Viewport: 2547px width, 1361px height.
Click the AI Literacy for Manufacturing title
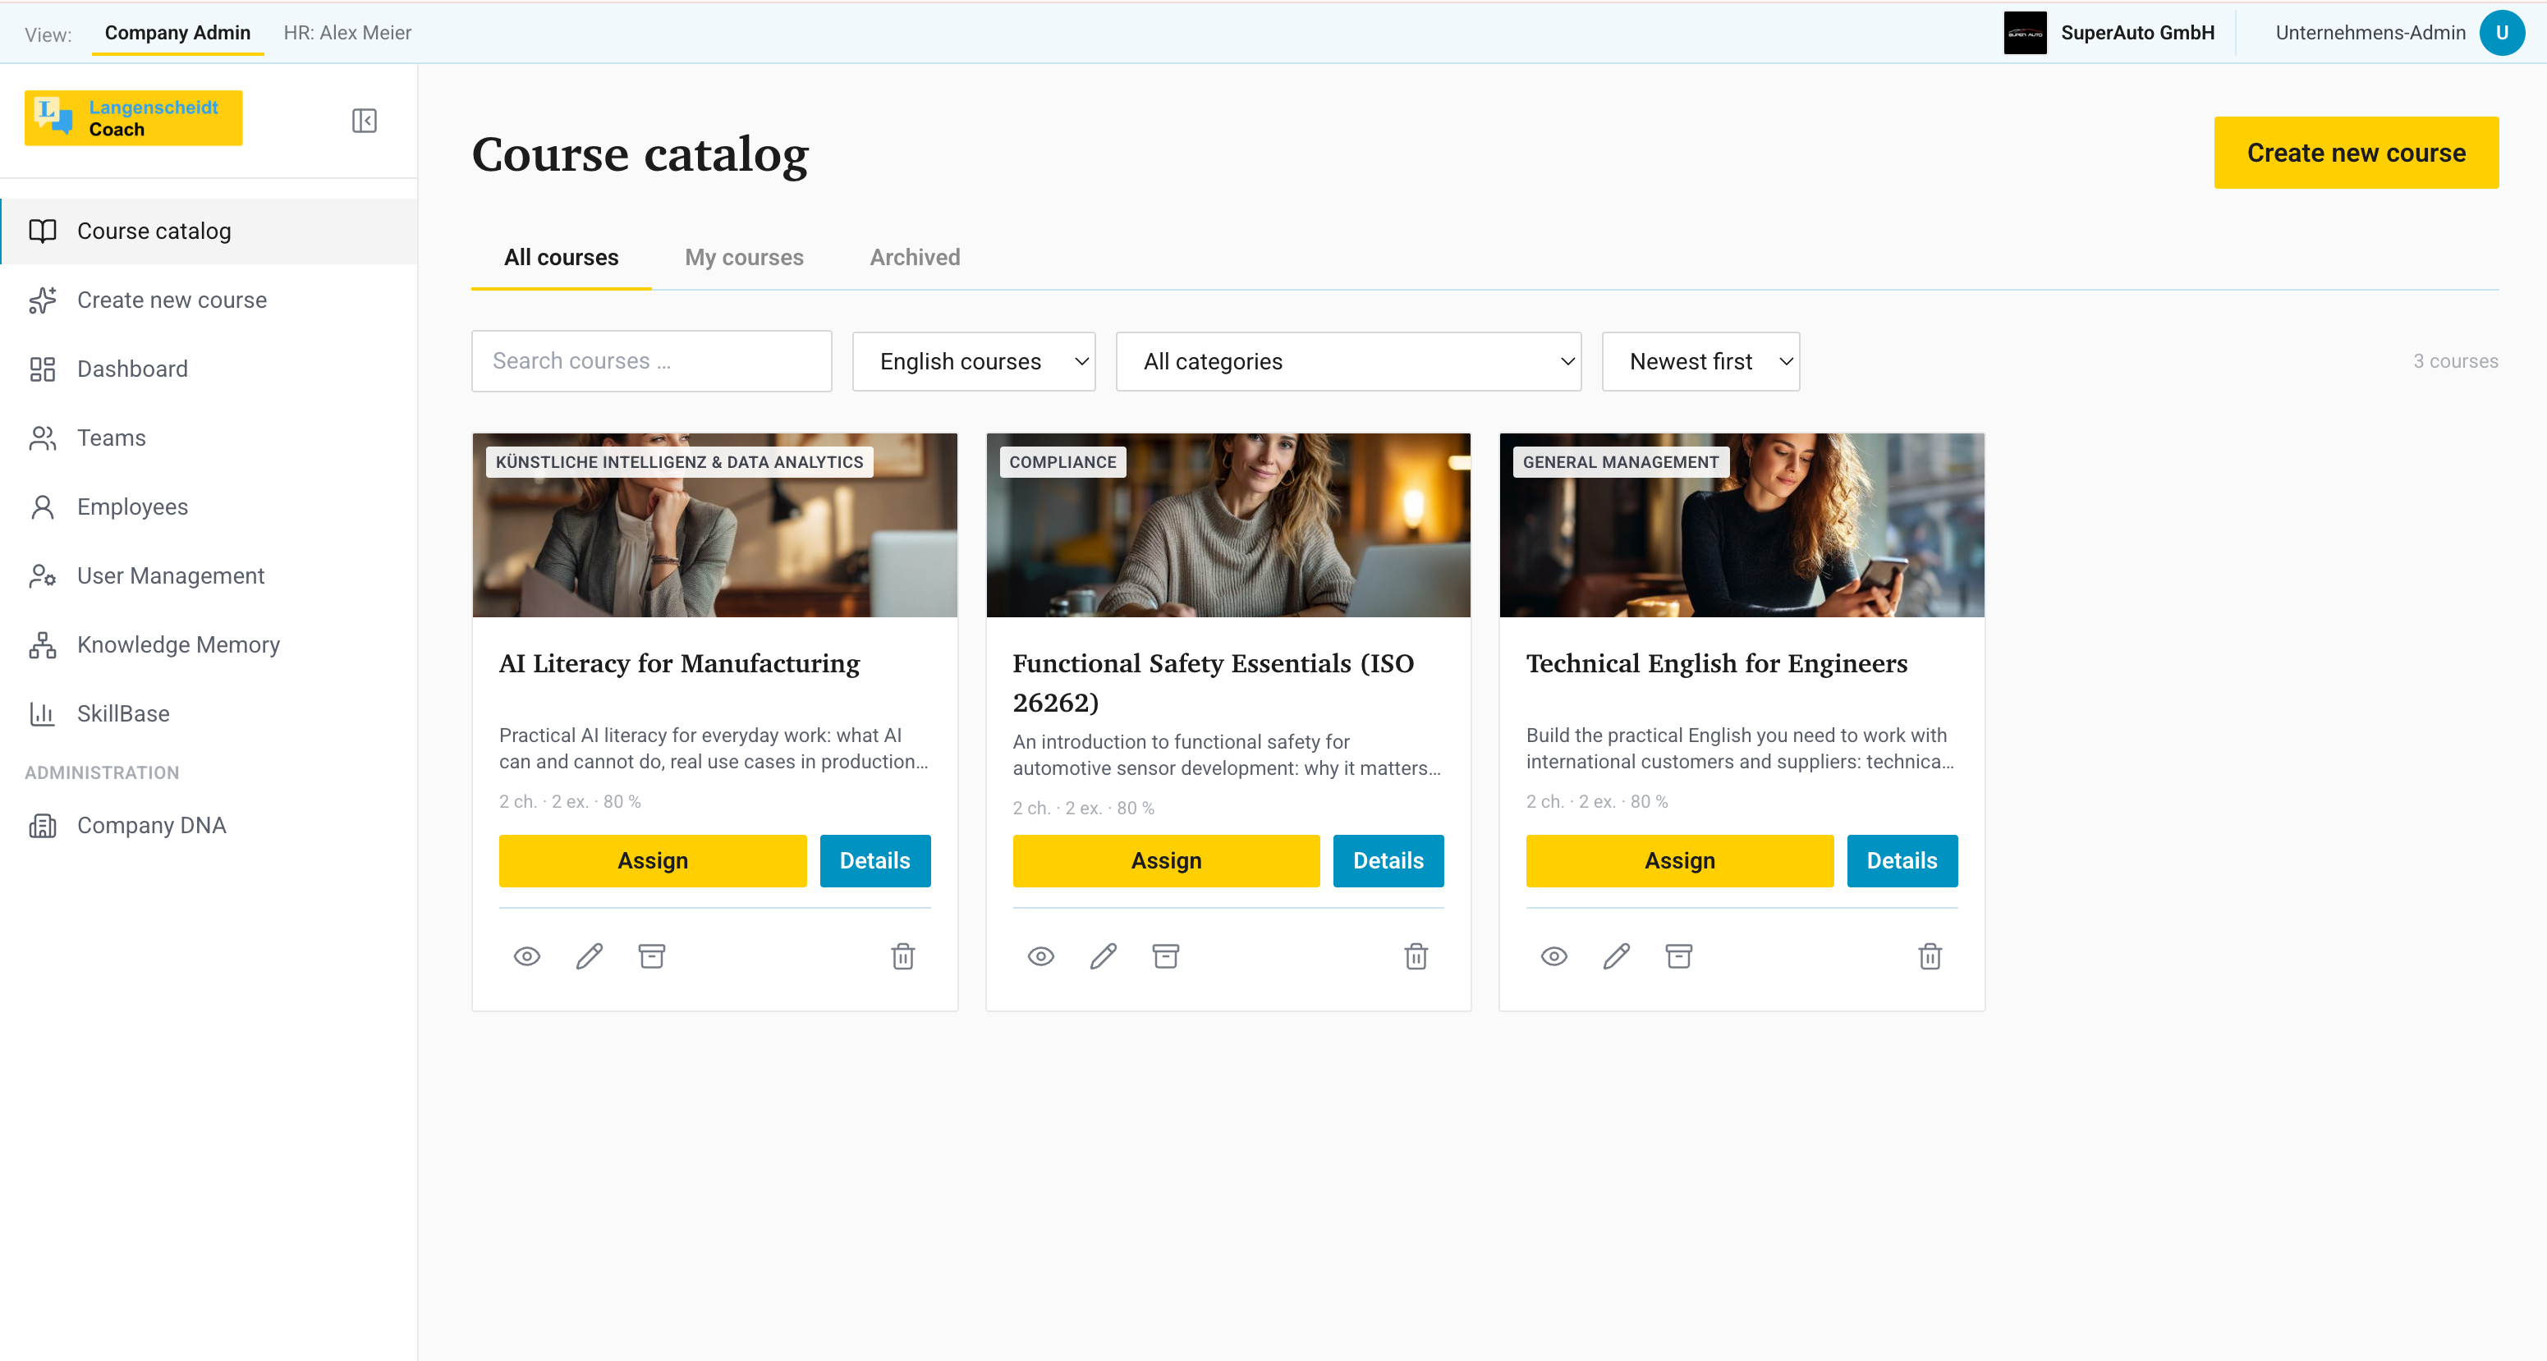click(x=679, y=663)
